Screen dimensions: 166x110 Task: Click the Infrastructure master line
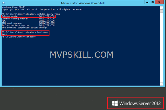[x=28, y=25]
